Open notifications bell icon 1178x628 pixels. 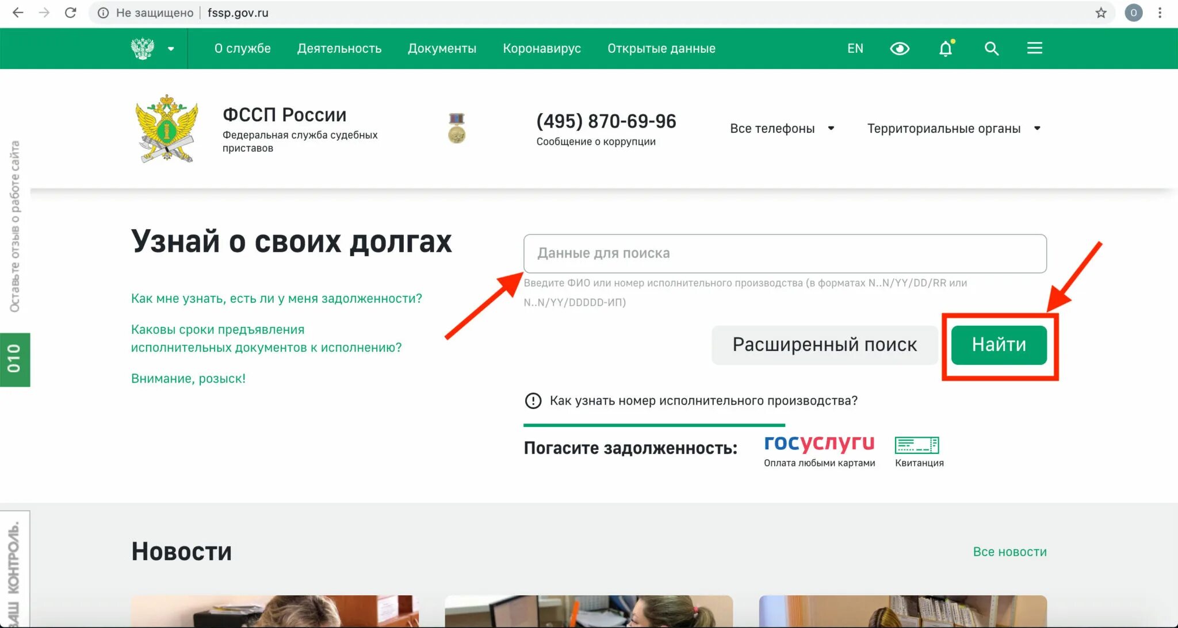coord(946,48)
